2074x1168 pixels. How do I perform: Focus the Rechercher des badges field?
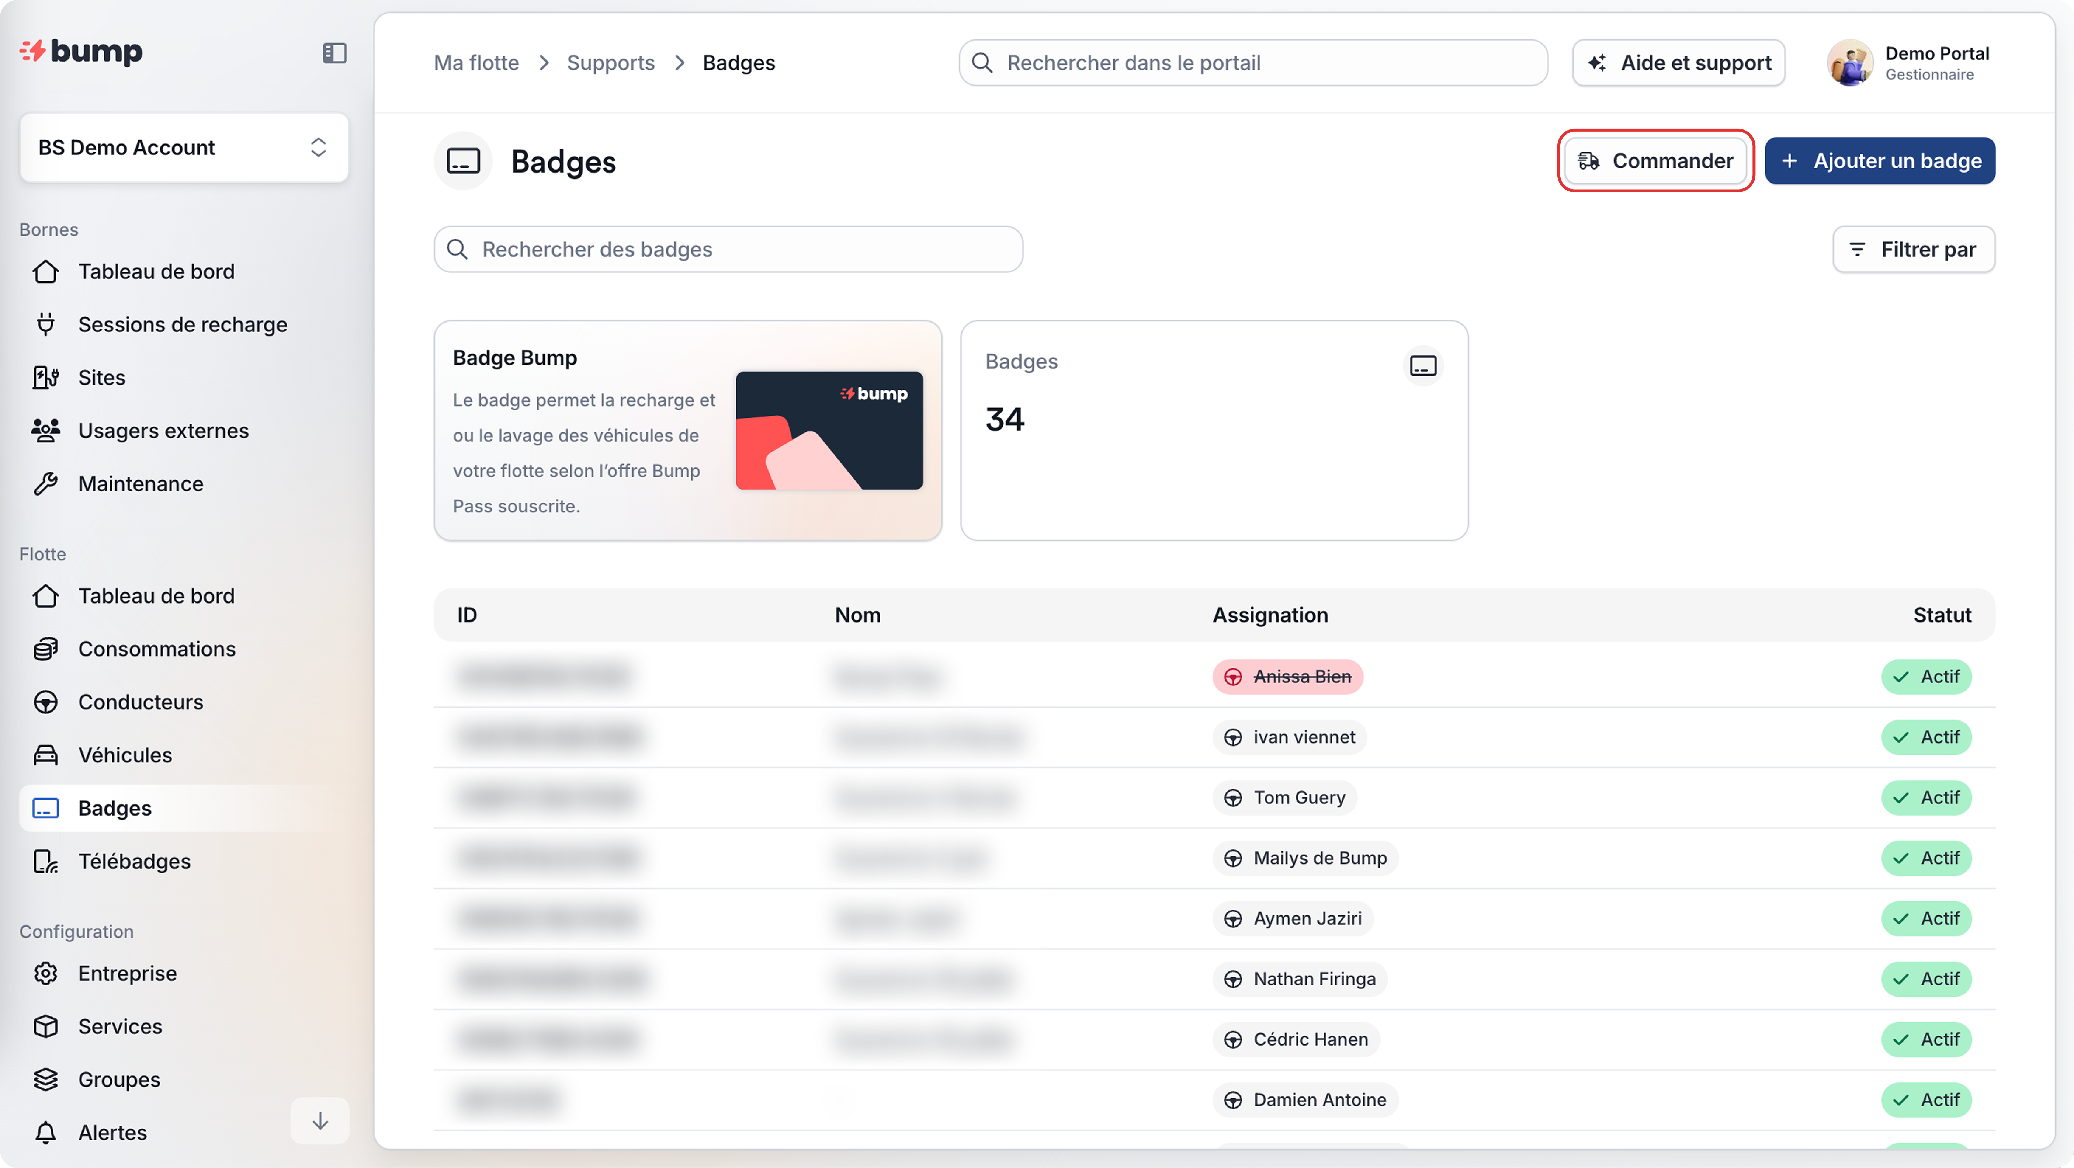pyautogui.click(x=728, y=250)
